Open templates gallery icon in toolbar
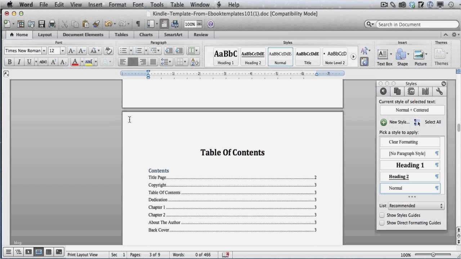 21,24
